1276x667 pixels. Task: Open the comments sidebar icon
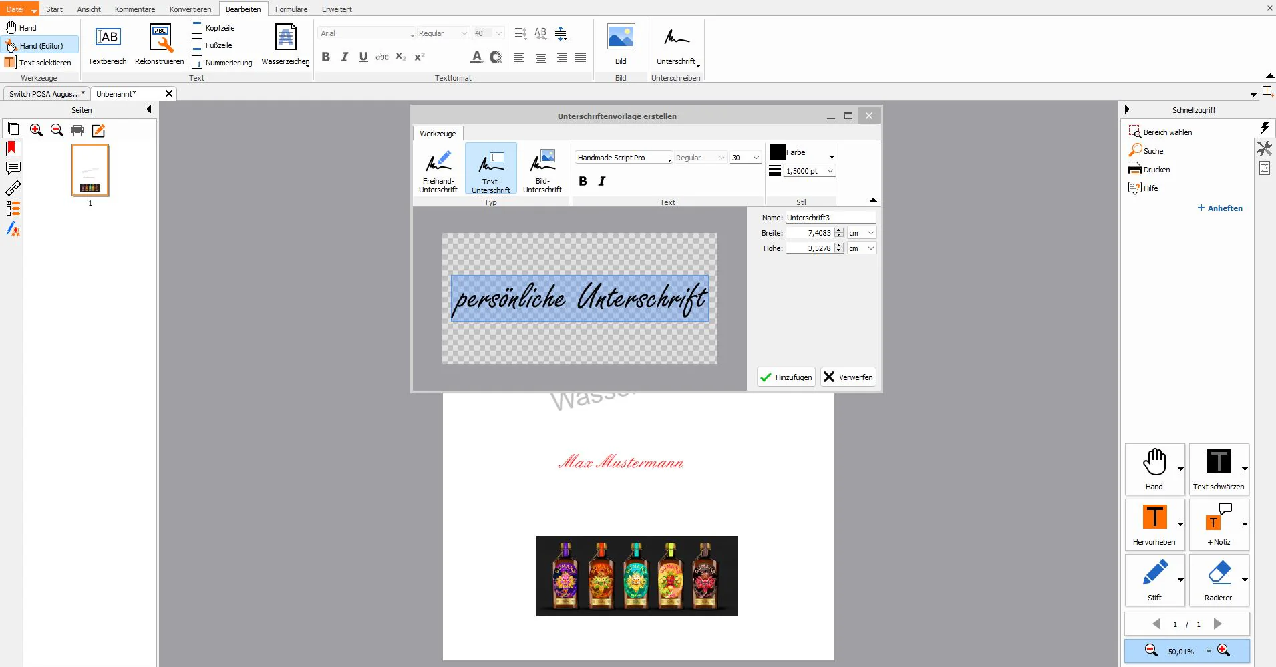tap(13, 168)
